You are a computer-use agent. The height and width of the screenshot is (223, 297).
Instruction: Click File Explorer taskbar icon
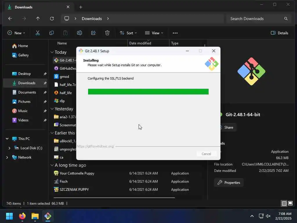pos(35,216)
